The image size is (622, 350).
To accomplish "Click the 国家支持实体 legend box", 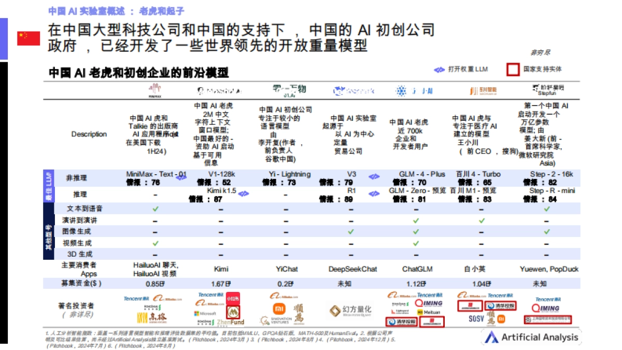I will pyautogui.click(x=513, y=68).
